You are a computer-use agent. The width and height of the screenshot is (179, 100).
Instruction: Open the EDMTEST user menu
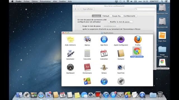pyautogui.click(x=154, y=1)
